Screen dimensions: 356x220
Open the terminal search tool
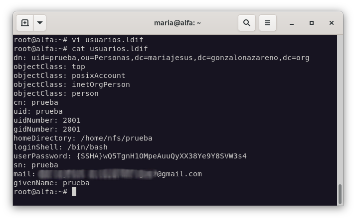click(x=246, y=23)
